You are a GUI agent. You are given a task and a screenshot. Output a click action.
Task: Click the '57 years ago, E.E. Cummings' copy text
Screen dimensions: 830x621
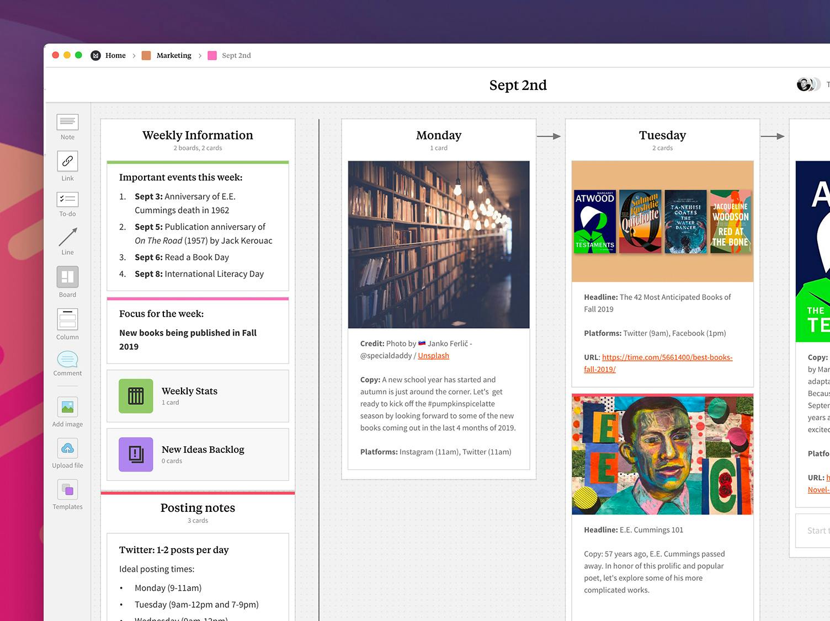(x=655, y=572)
